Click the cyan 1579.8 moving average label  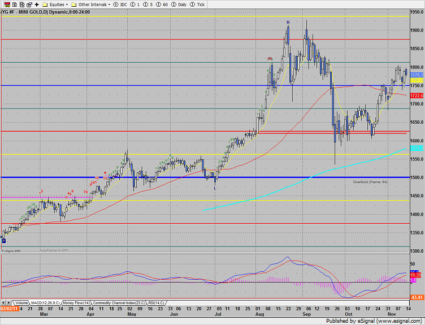417,148
